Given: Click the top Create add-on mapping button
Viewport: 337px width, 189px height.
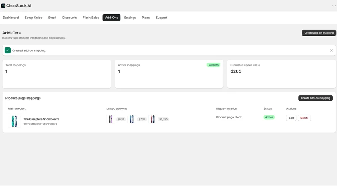Looking at the screenshot, I should point(319,33).
